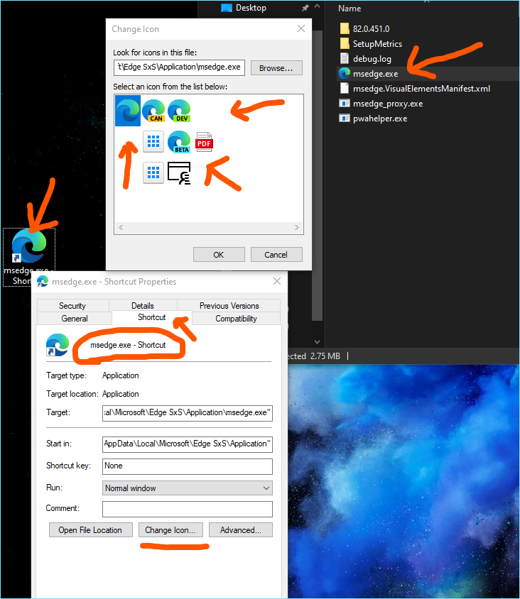
Task: Select the blue apps grid icon in the third row
Action: click(x=153, y=172)
